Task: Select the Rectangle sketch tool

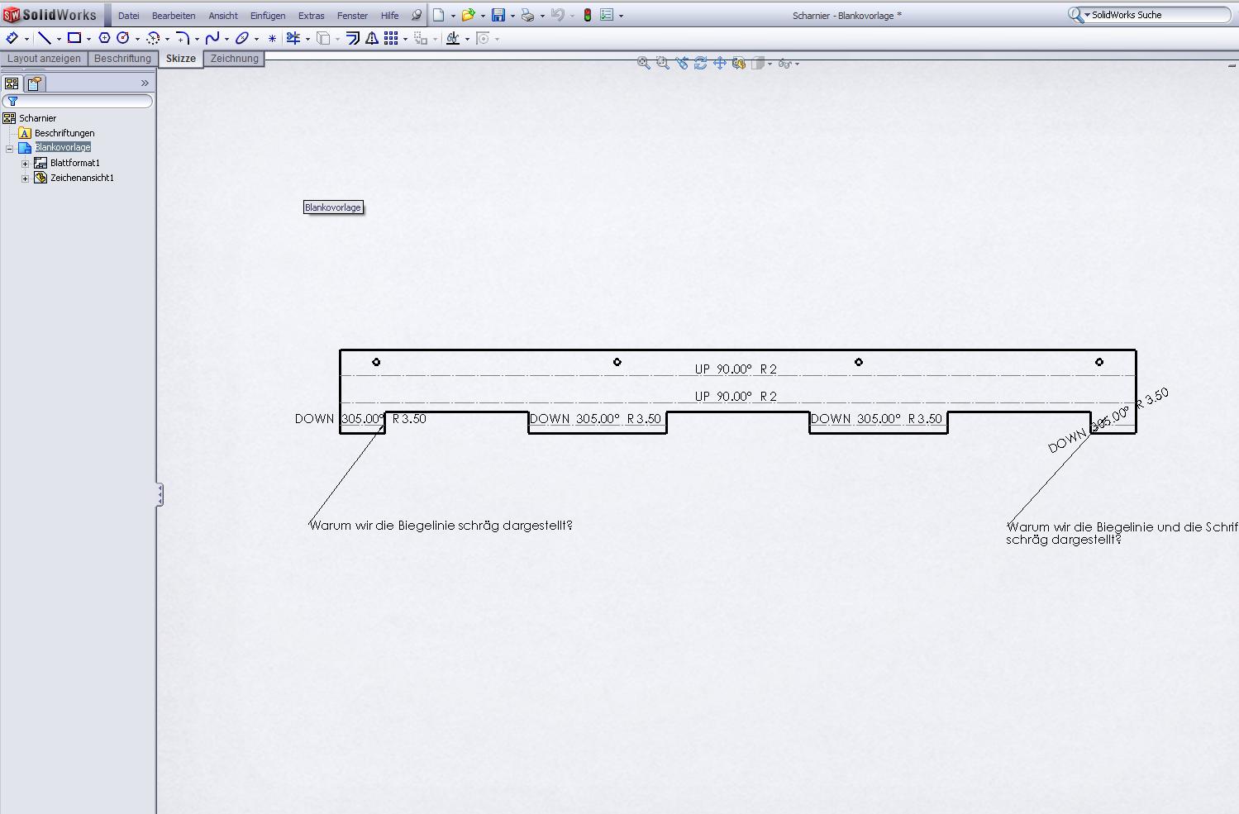Action: [74, 38]
